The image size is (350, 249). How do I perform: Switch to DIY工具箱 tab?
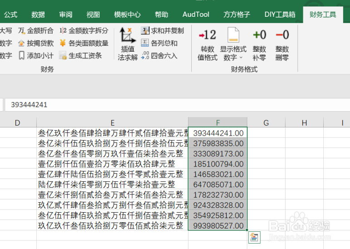[x=280, y=15]
